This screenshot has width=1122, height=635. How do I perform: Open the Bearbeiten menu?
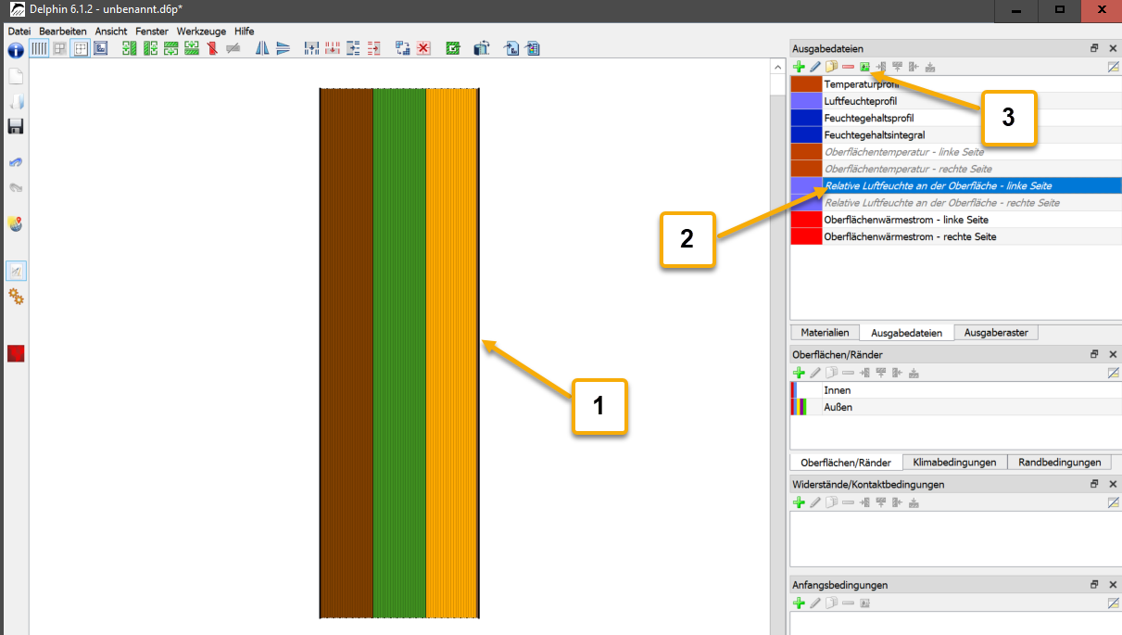click(63, 32)
